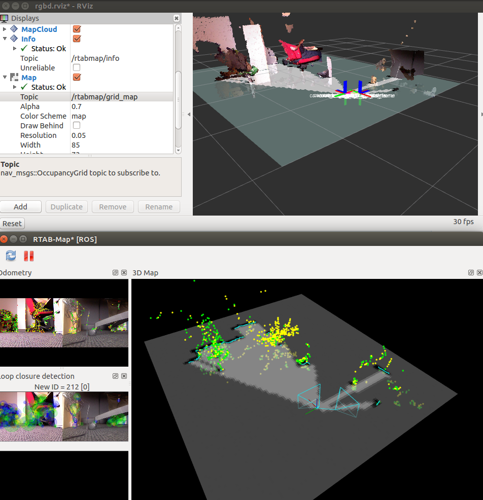Float the Loop closure detection panel
The image size is (483, 500).
click(x=116, y=376)
